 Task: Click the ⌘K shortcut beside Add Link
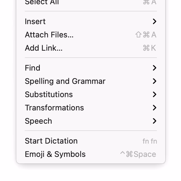point(150,48)
